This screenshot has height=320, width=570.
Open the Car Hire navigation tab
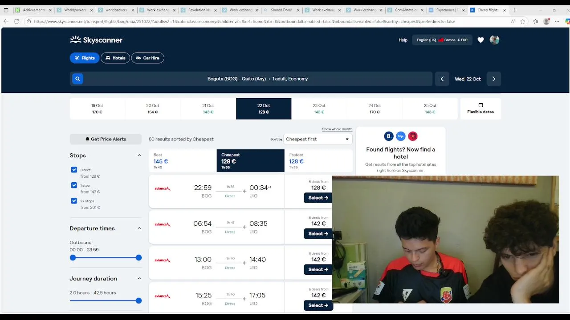(x=148, y=58)
